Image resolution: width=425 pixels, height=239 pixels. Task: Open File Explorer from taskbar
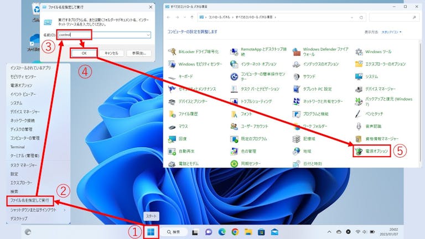pos(248,232)
